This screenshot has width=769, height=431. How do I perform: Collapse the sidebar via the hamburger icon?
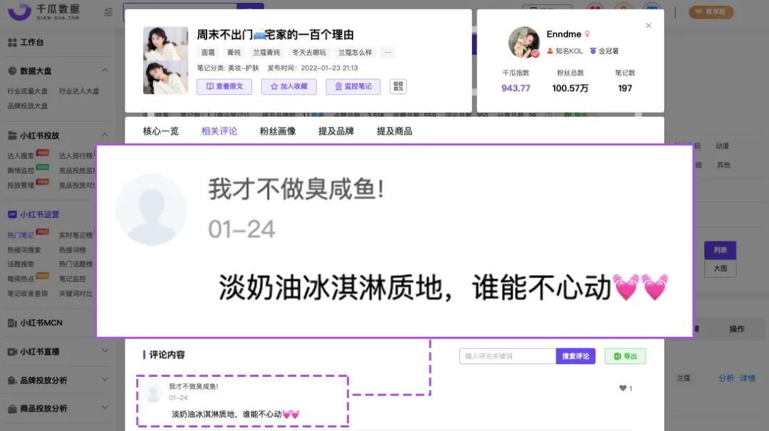(x=108, y=12)
